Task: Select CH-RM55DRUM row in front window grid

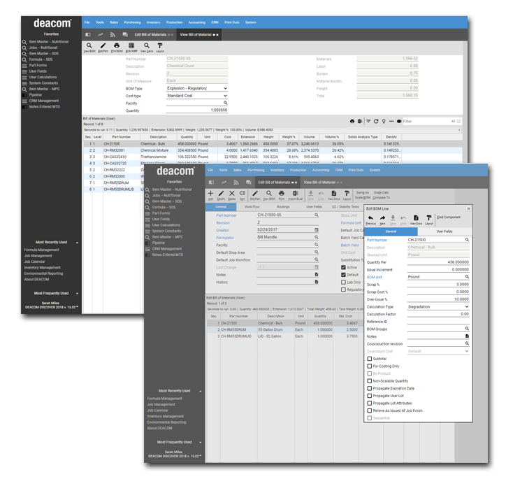Action: (x=284, y=329)
